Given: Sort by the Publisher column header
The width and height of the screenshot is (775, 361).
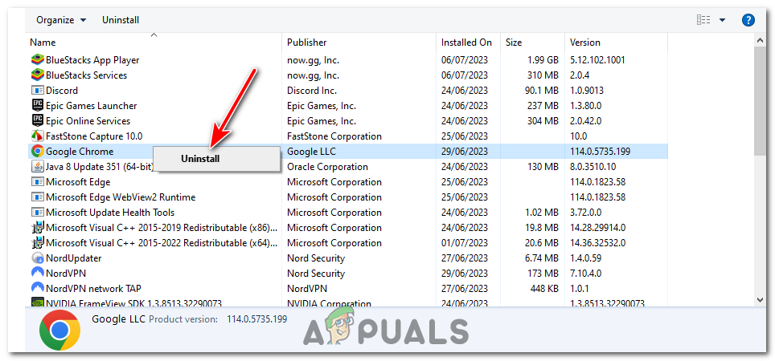Looking at the screenshot, I should tap(359, 43).
